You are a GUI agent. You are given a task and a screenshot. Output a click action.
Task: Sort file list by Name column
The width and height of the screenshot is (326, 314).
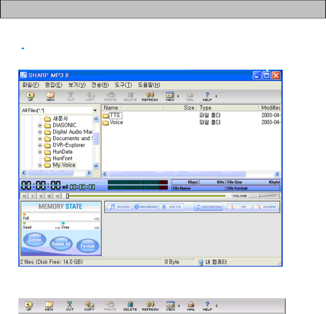[x=132, y=108]
